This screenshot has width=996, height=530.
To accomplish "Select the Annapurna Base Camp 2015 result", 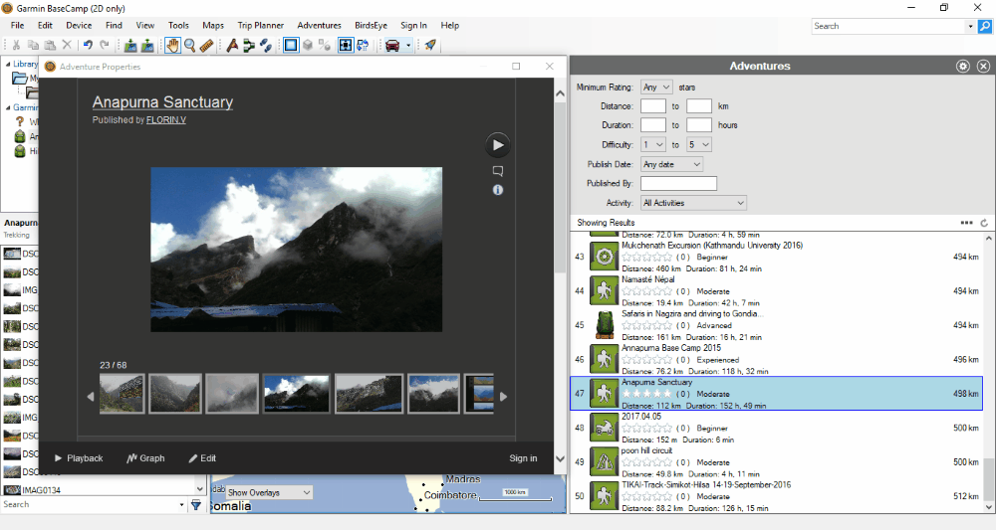I will coord(776,359).
